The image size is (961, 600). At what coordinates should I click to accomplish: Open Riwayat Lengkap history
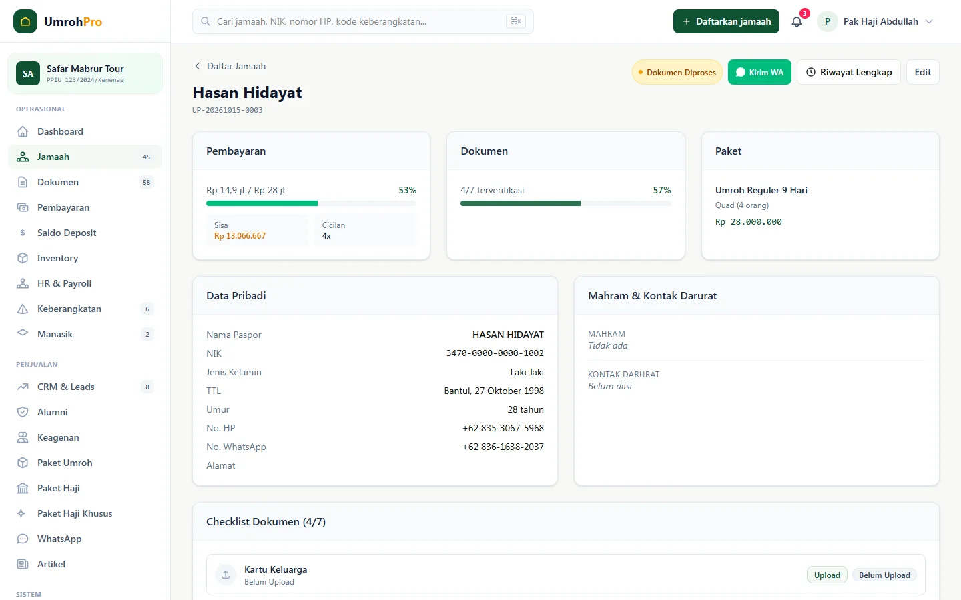point(849,72)
